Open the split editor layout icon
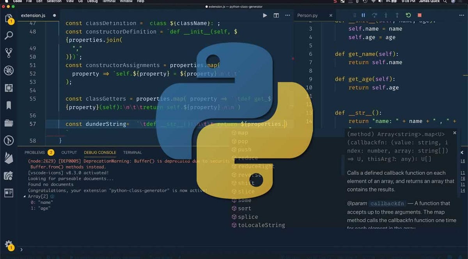Image resolution: width=468 pixels, height=259 pixels. (276, 15)
